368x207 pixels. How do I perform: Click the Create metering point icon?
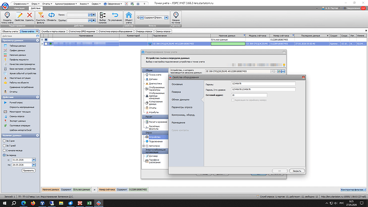point(7,15)
